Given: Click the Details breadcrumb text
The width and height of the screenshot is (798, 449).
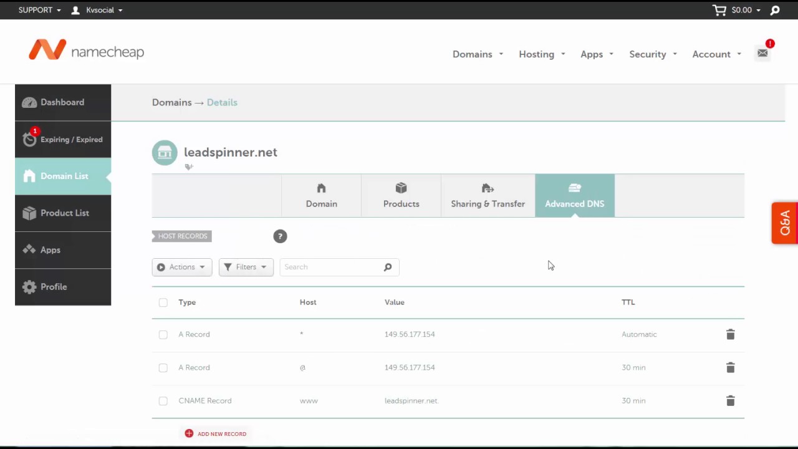Looking at the screenshot, I should (x=222, y=102).
